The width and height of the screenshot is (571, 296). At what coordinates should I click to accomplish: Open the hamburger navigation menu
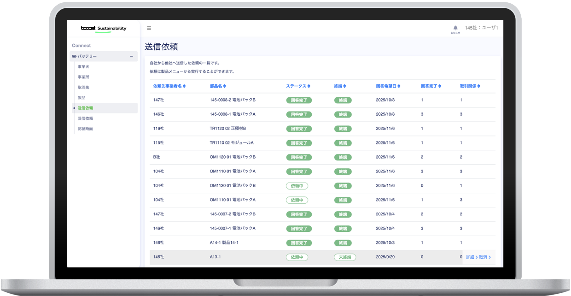149,28
